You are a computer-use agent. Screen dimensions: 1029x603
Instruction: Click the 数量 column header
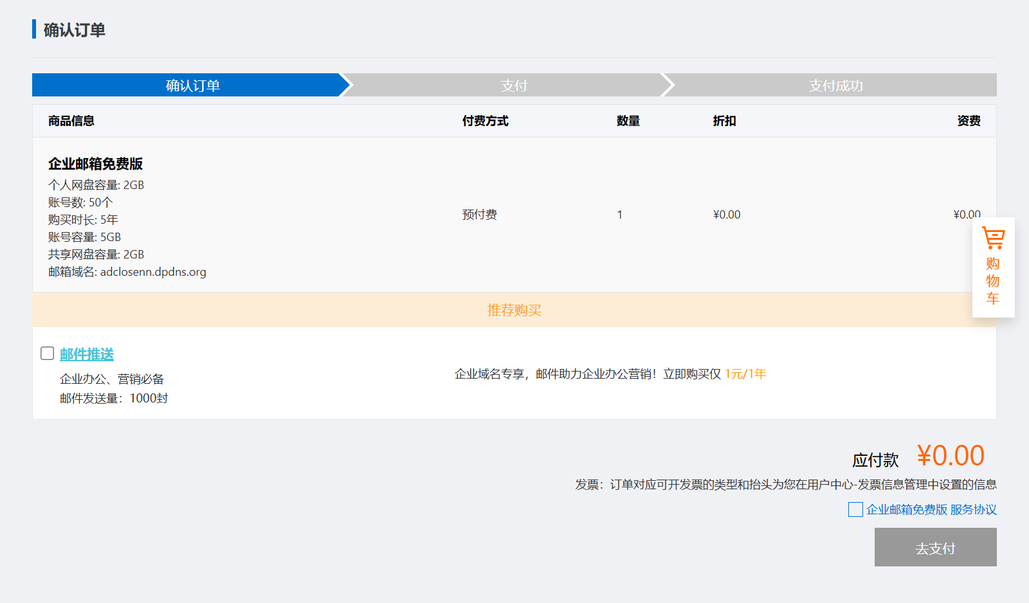628,121
